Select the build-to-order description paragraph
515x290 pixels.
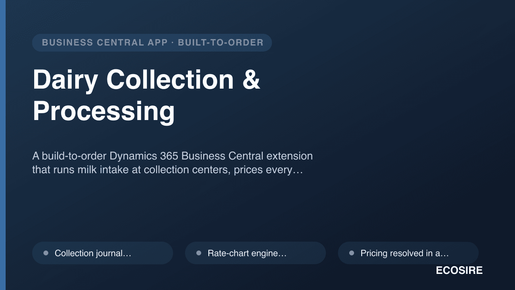tap(172, 163)
